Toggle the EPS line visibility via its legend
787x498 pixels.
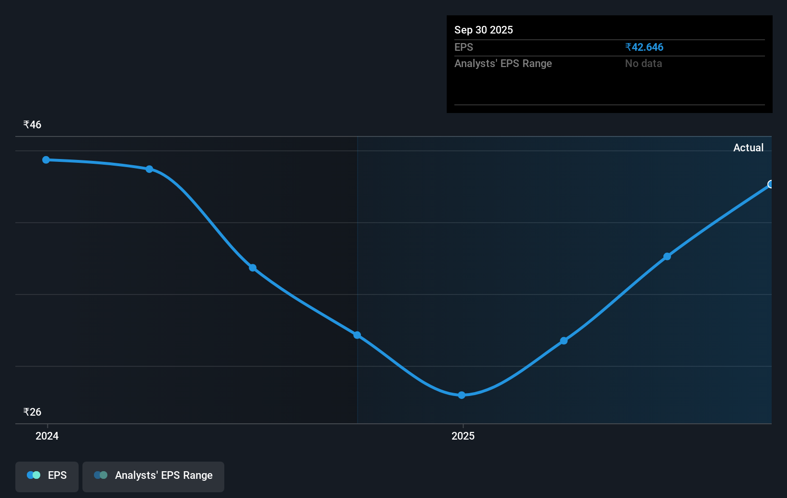pos(46,476)
